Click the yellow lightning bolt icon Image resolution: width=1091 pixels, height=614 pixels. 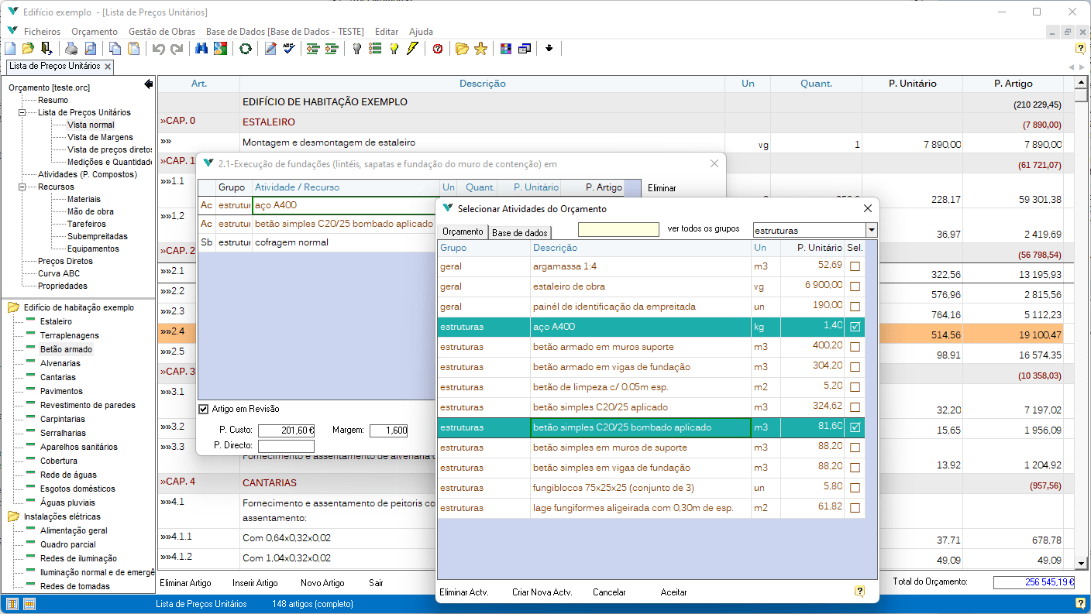click(x=413, y=49)
